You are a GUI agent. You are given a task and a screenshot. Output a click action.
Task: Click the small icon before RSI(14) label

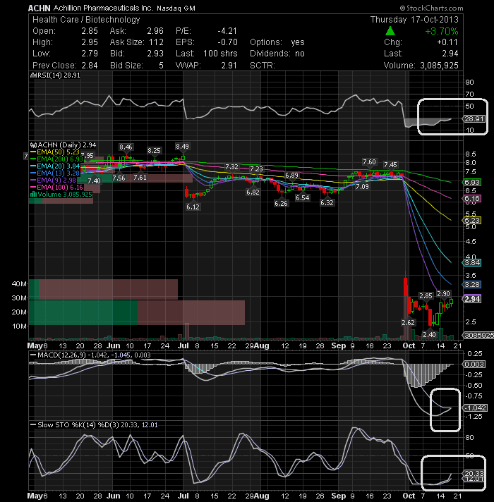pos(33,75)
